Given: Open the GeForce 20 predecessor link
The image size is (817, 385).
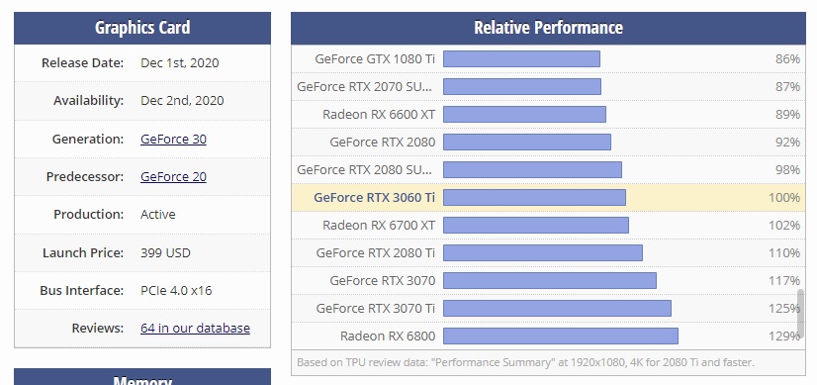Looking at the screenshot, I should [173, 176].
